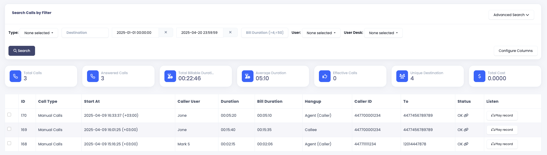Click the start date 2025-01-01 00:00:00 field
547x155 pixels.
(135, 33)
